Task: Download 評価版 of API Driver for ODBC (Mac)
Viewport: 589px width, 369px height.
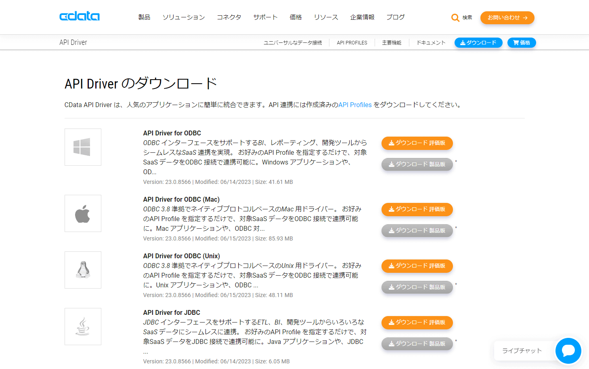Action: (417, 209)
